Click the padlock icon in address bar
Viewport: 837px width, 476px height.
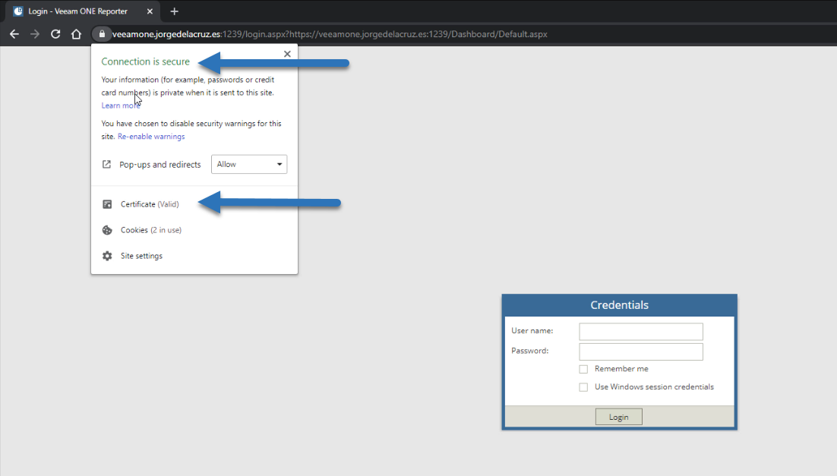pyautogui.click(x=102, y=34)
